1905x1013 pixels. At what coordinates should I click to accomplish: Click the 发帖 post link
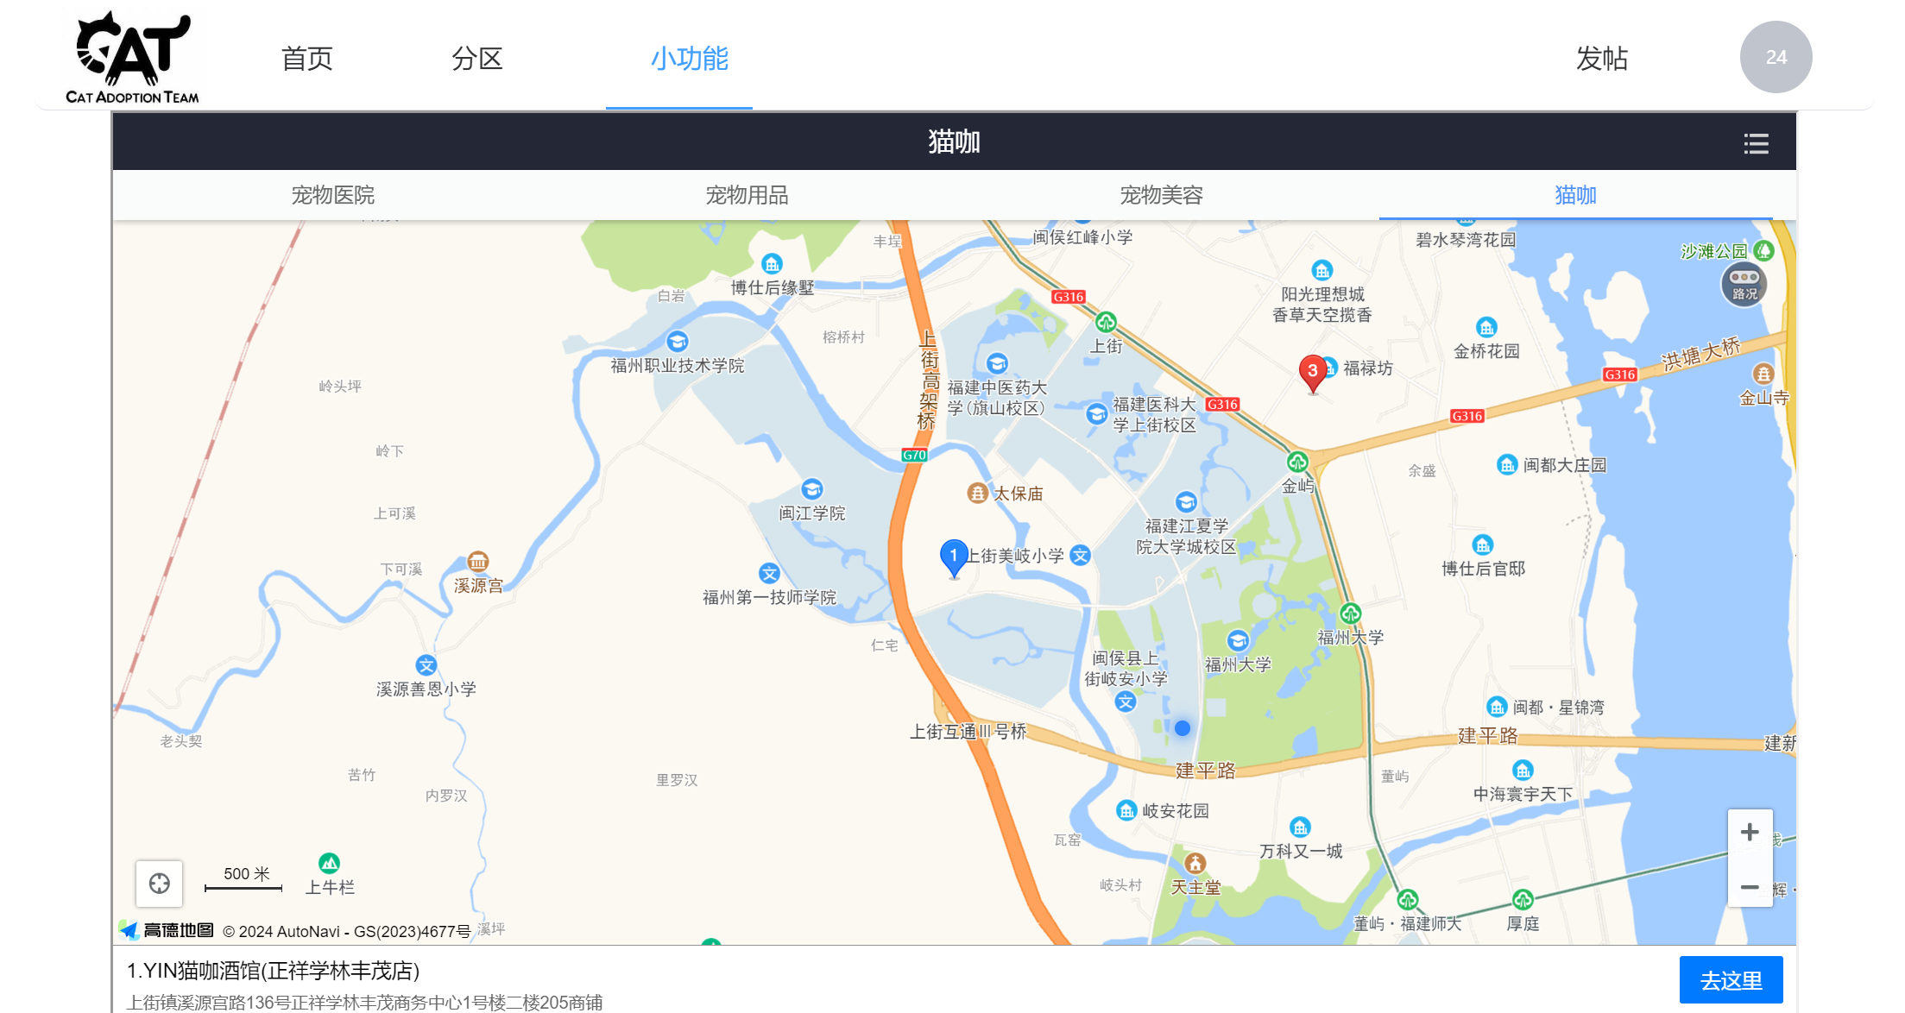tap(1601, 59)
